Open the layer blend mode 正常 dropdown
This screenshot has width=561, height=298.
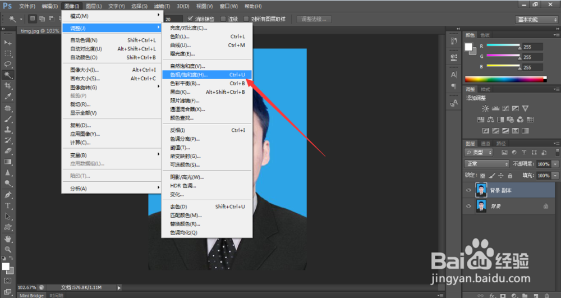[486, 164]
